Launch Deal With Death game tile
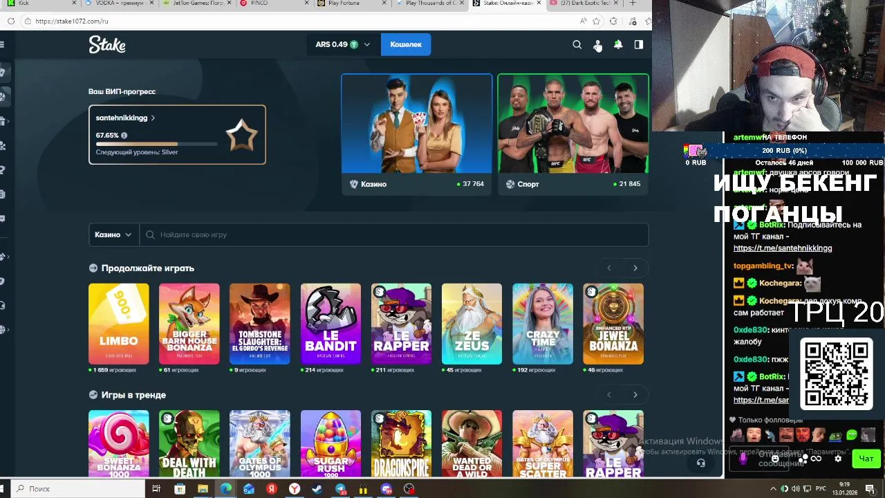 (x=189, y=443)
